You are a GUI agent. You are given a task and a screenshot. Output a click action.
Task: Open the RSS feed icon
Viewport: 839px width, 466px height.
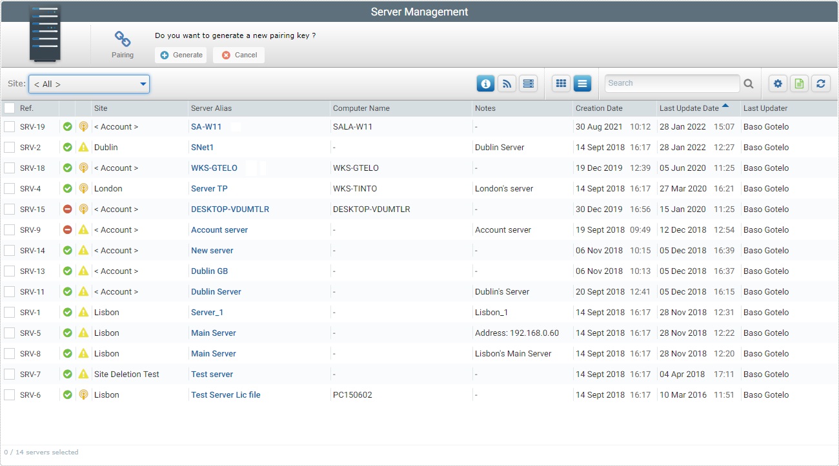point(507,83)
